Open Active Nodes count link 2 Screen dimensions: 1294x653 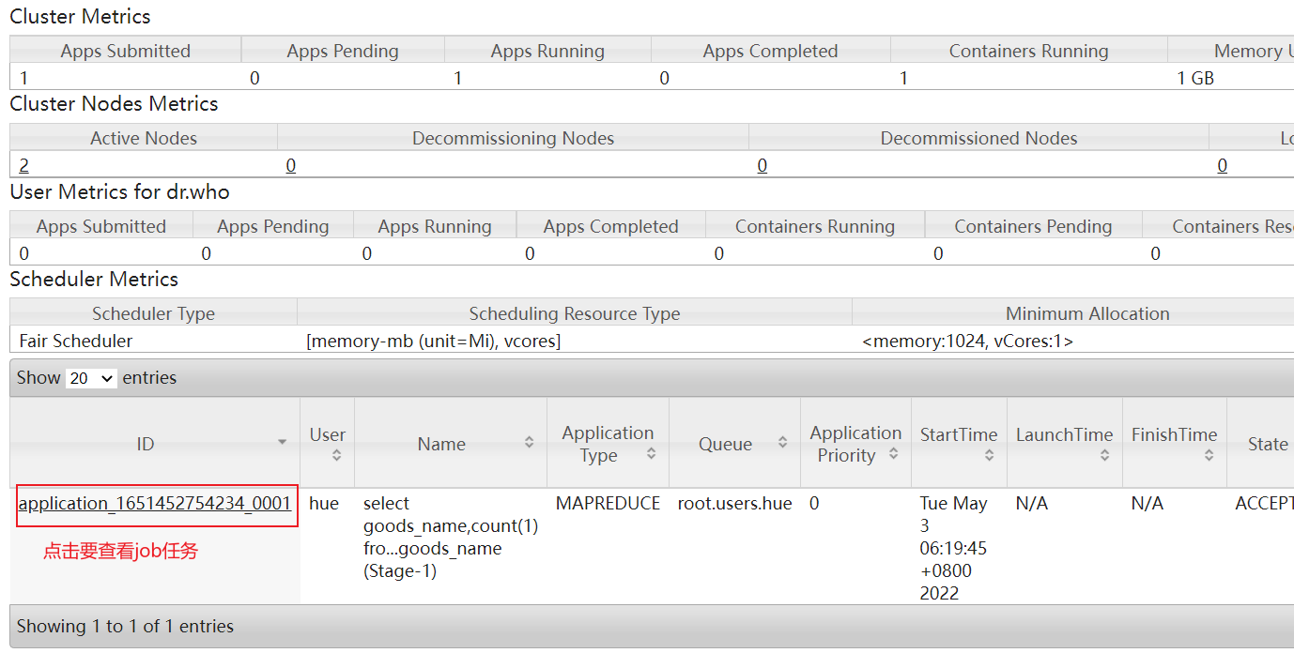24,166
